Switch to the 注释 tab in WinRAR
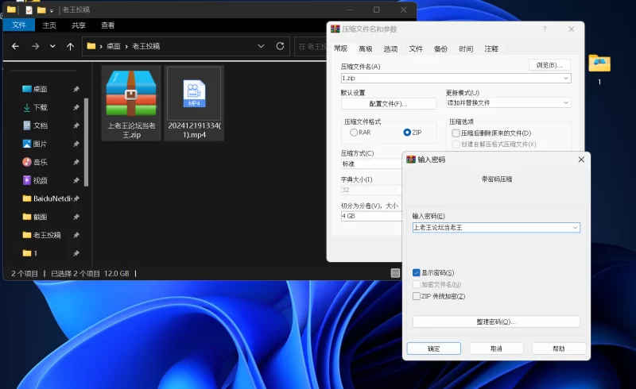Viewport: 636px width, 389px height. pyautogui.click(x=491, y=48)
